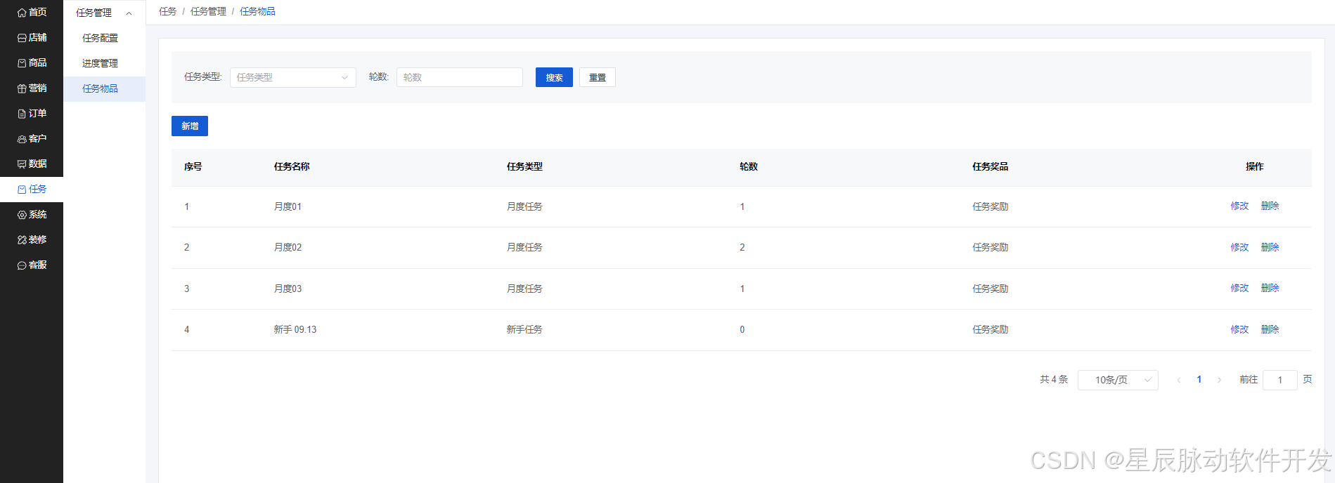Open 任务配置 submenu item
Viewport: 1335px width, 483px height.
[x=104, y=38]
